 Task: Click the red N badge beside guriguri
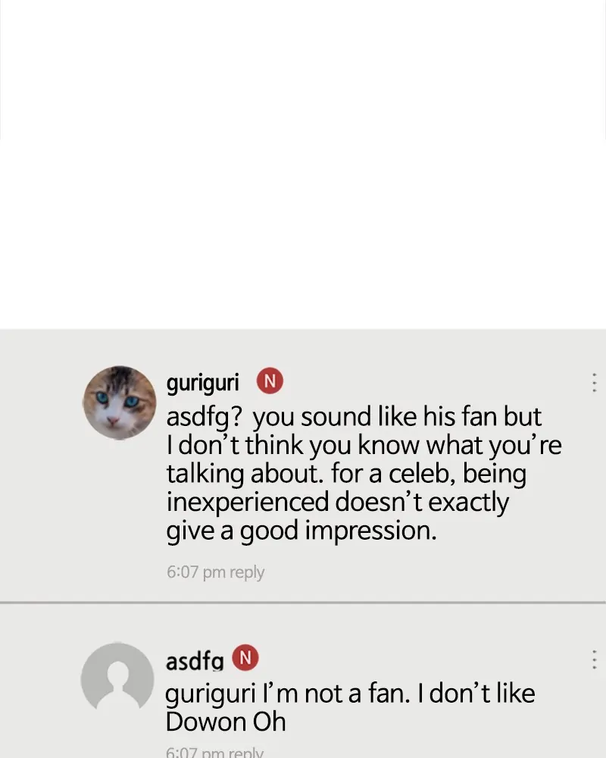pos(270,381)
